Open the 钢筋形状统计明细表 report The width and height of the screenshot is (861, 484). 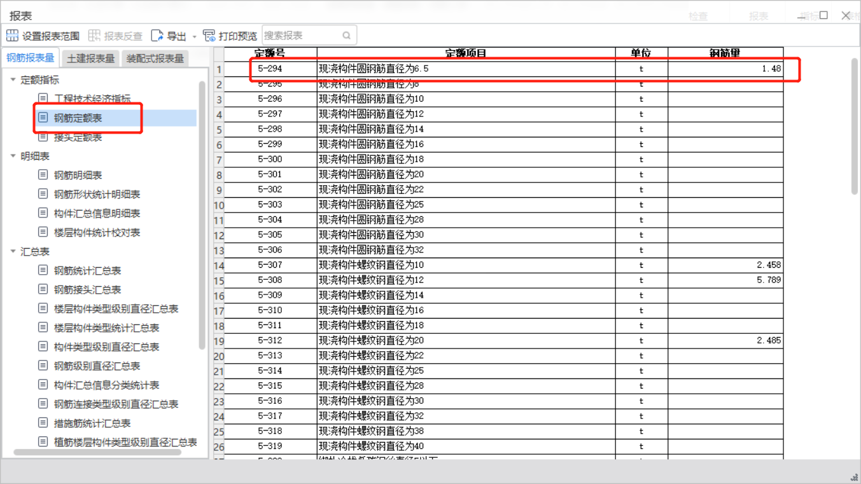click(97, 194)
